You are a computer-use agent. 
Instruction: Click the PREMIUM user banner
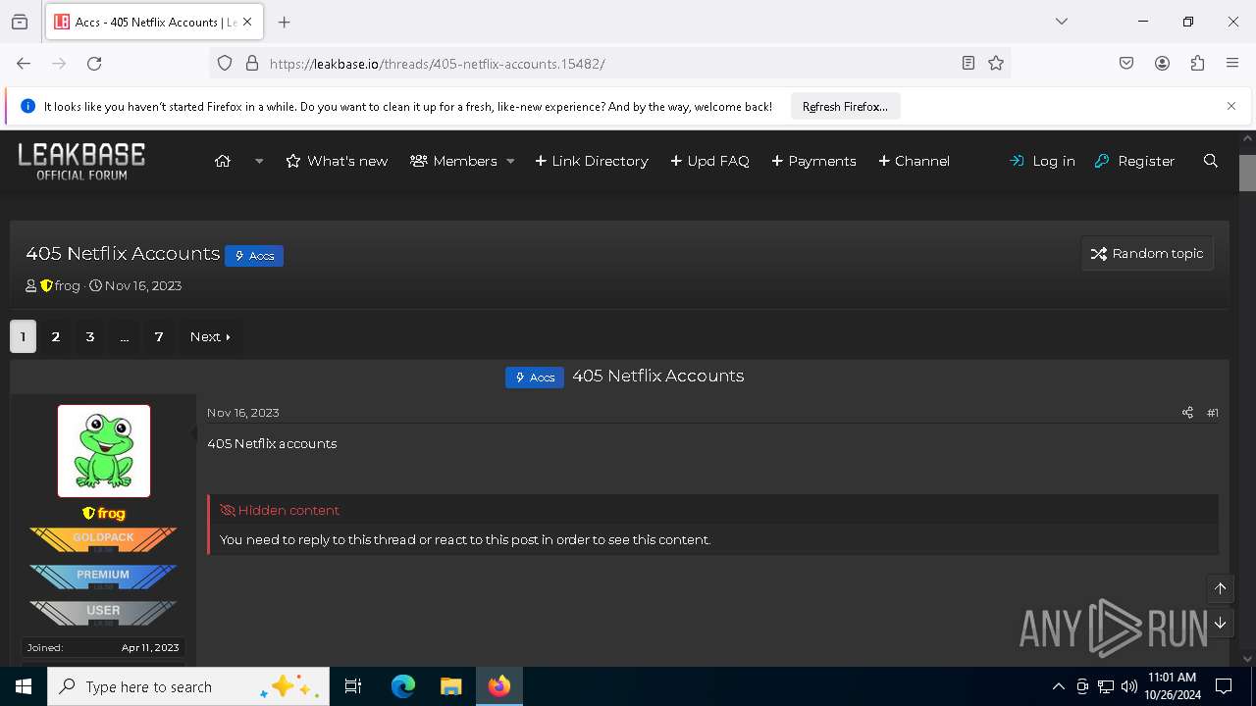coord(103,577)
